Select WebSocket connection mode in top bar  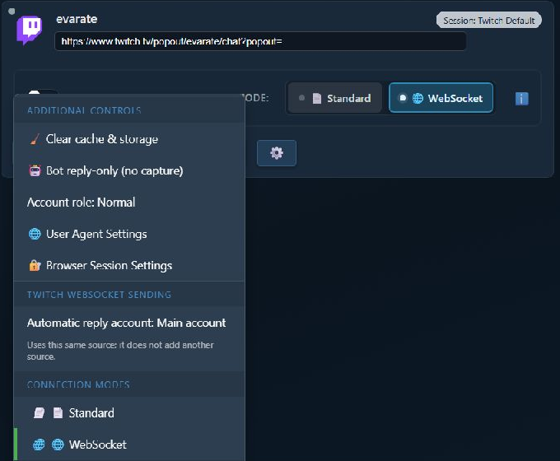pyautogui.click(x=441, y=98)
